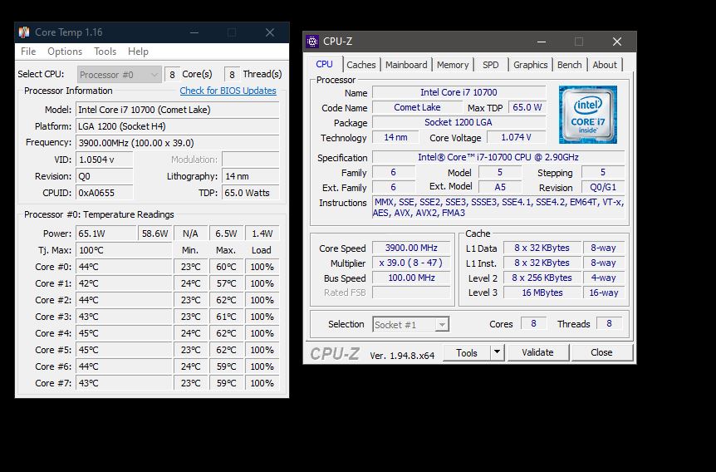This screenshot has width=716, height=472.
Task: Select the SPD tab
Action: [x=491, y=65]
